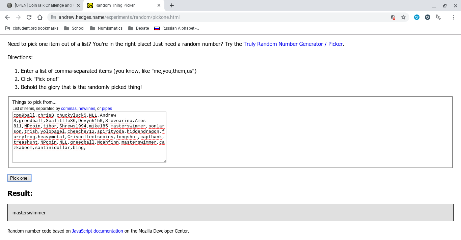
Task: Open Truly Random Number Generator link
Action: pos(293,44)
